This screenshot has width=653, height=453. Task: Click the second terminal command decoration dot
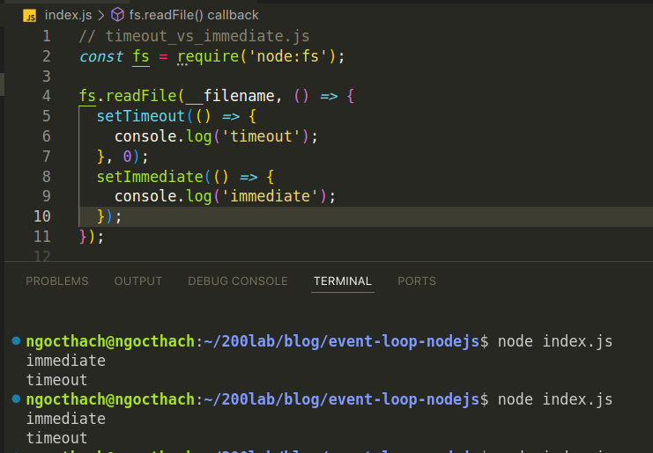click(17, 399)
